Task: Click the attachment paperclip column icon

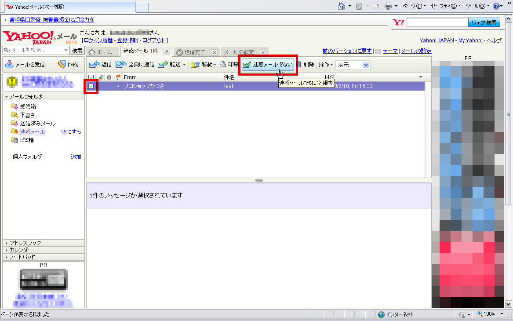Action: tap(101, 77)
